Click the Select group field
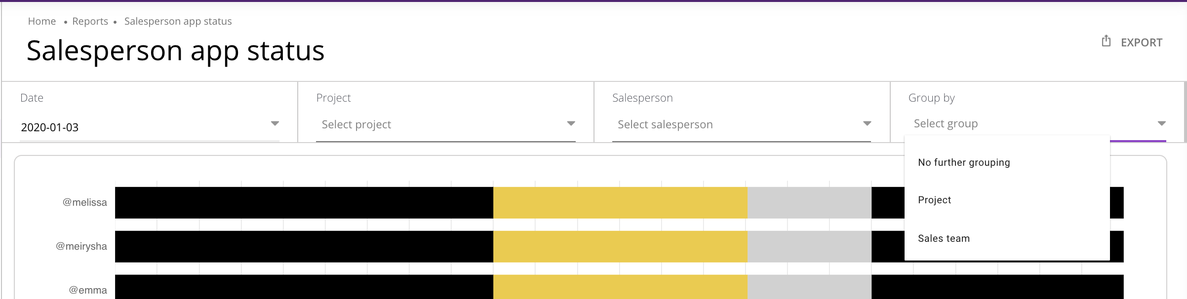The height and width of the screenshot is (299, 1187). [x=1037, y=124]
